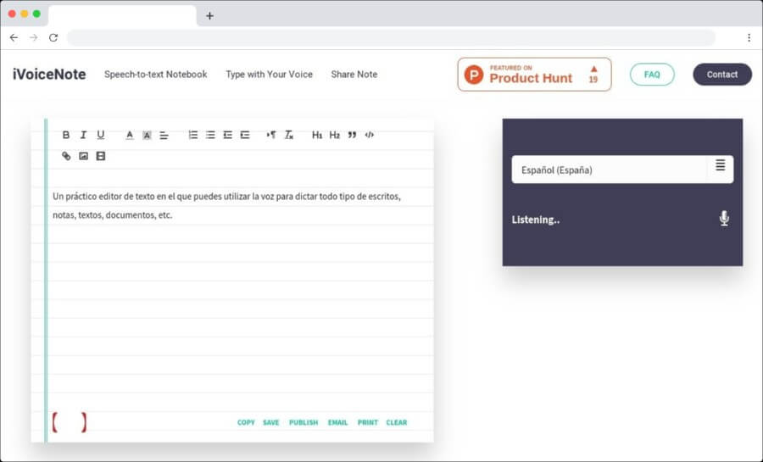763x462 pixels.
Task: Toggle italic formatting in the editor
Action: pos(83,135)
